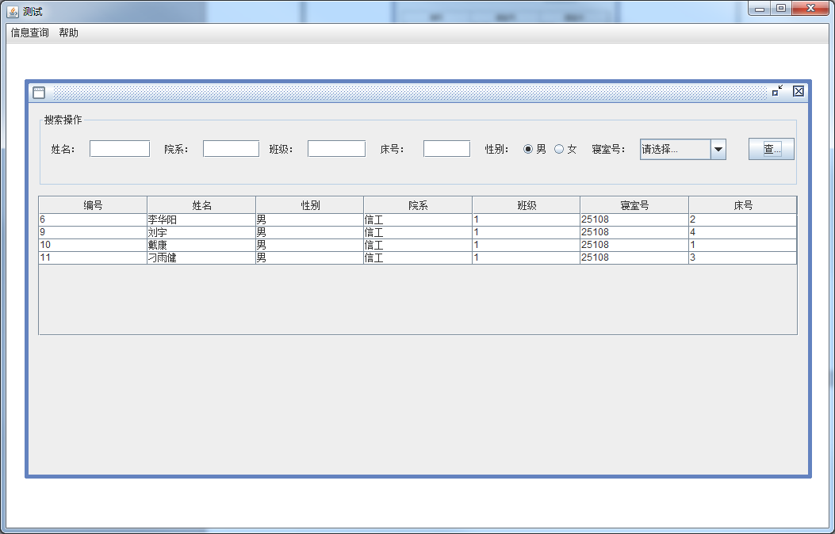Screen dimensions: 835x534
Task: Click the Java icon in the title bar
Action: click(x=13, y=10)
